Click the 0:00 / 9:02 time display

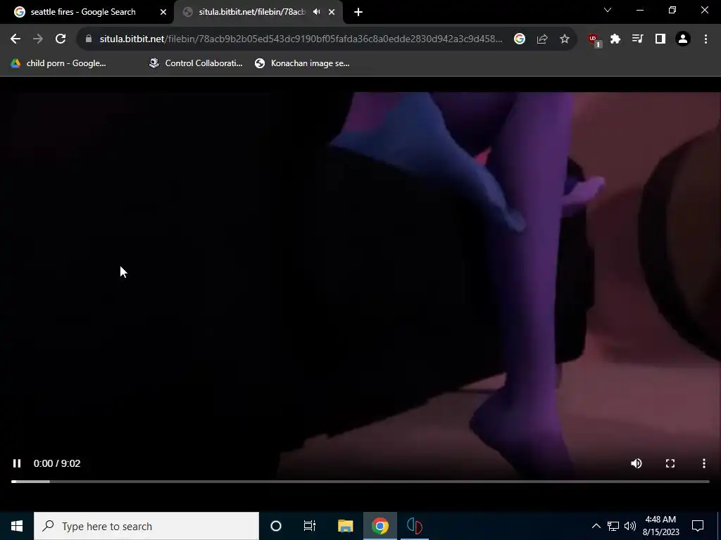pyautogui.click(x=57, y=463)
